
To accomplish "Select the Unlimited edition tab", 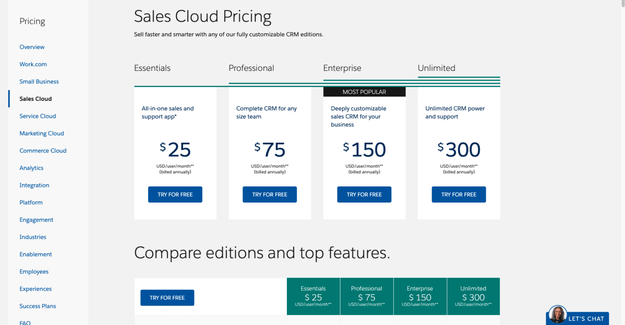I will point(436,68).
